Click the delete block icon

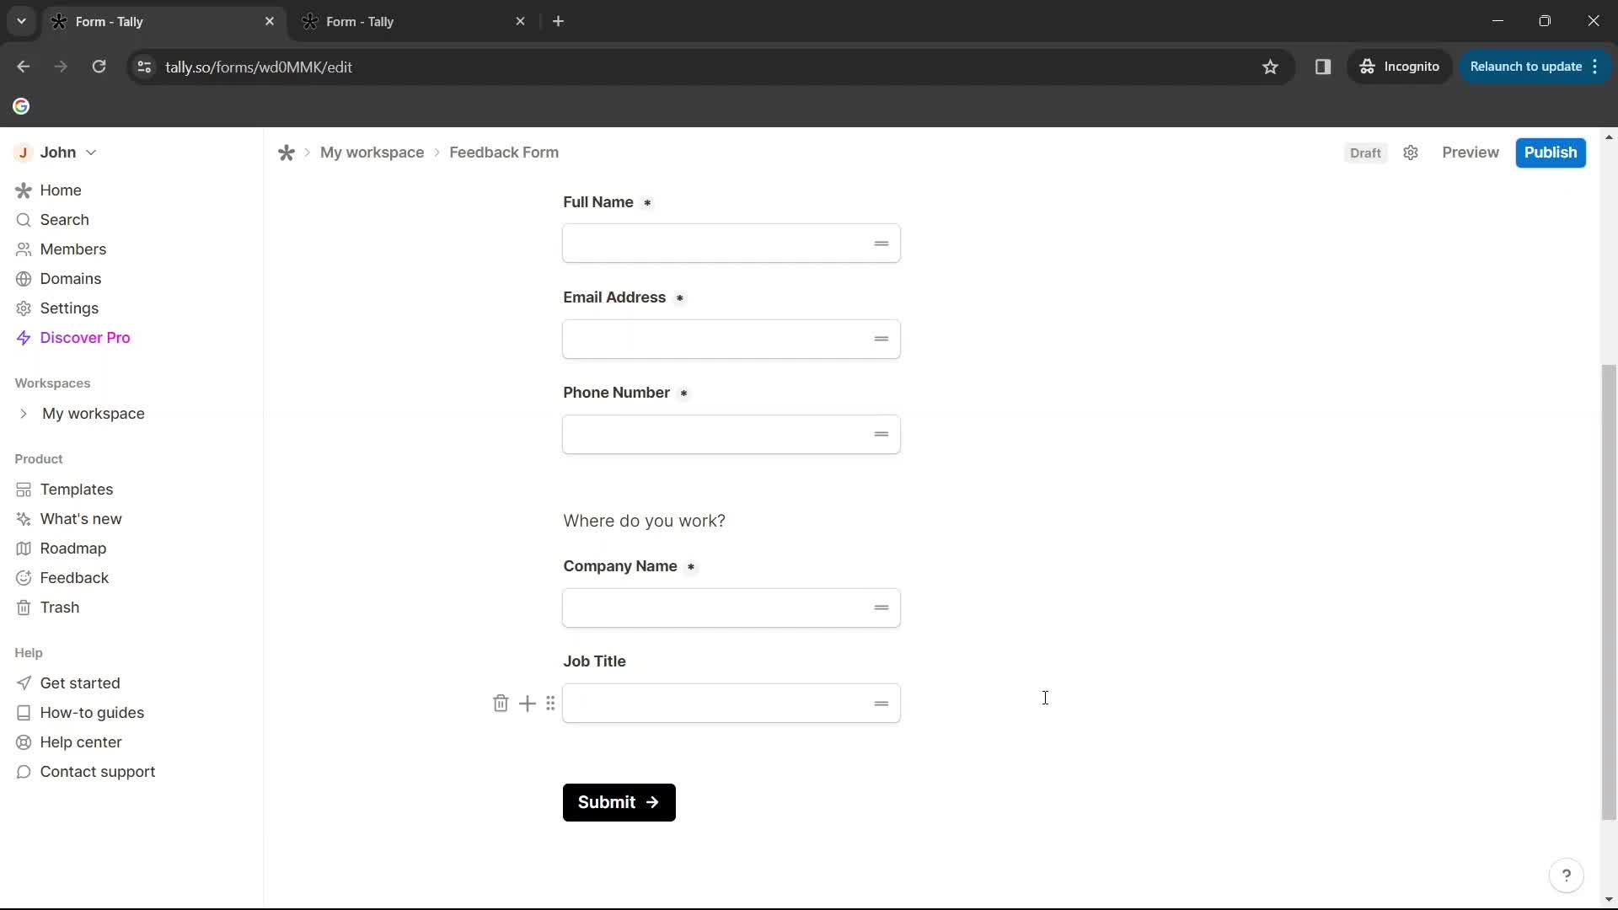point(500,702)
